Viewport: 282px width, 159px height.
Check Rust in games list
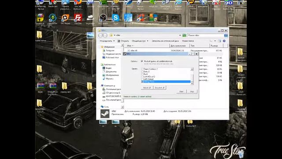pos(142,74)
